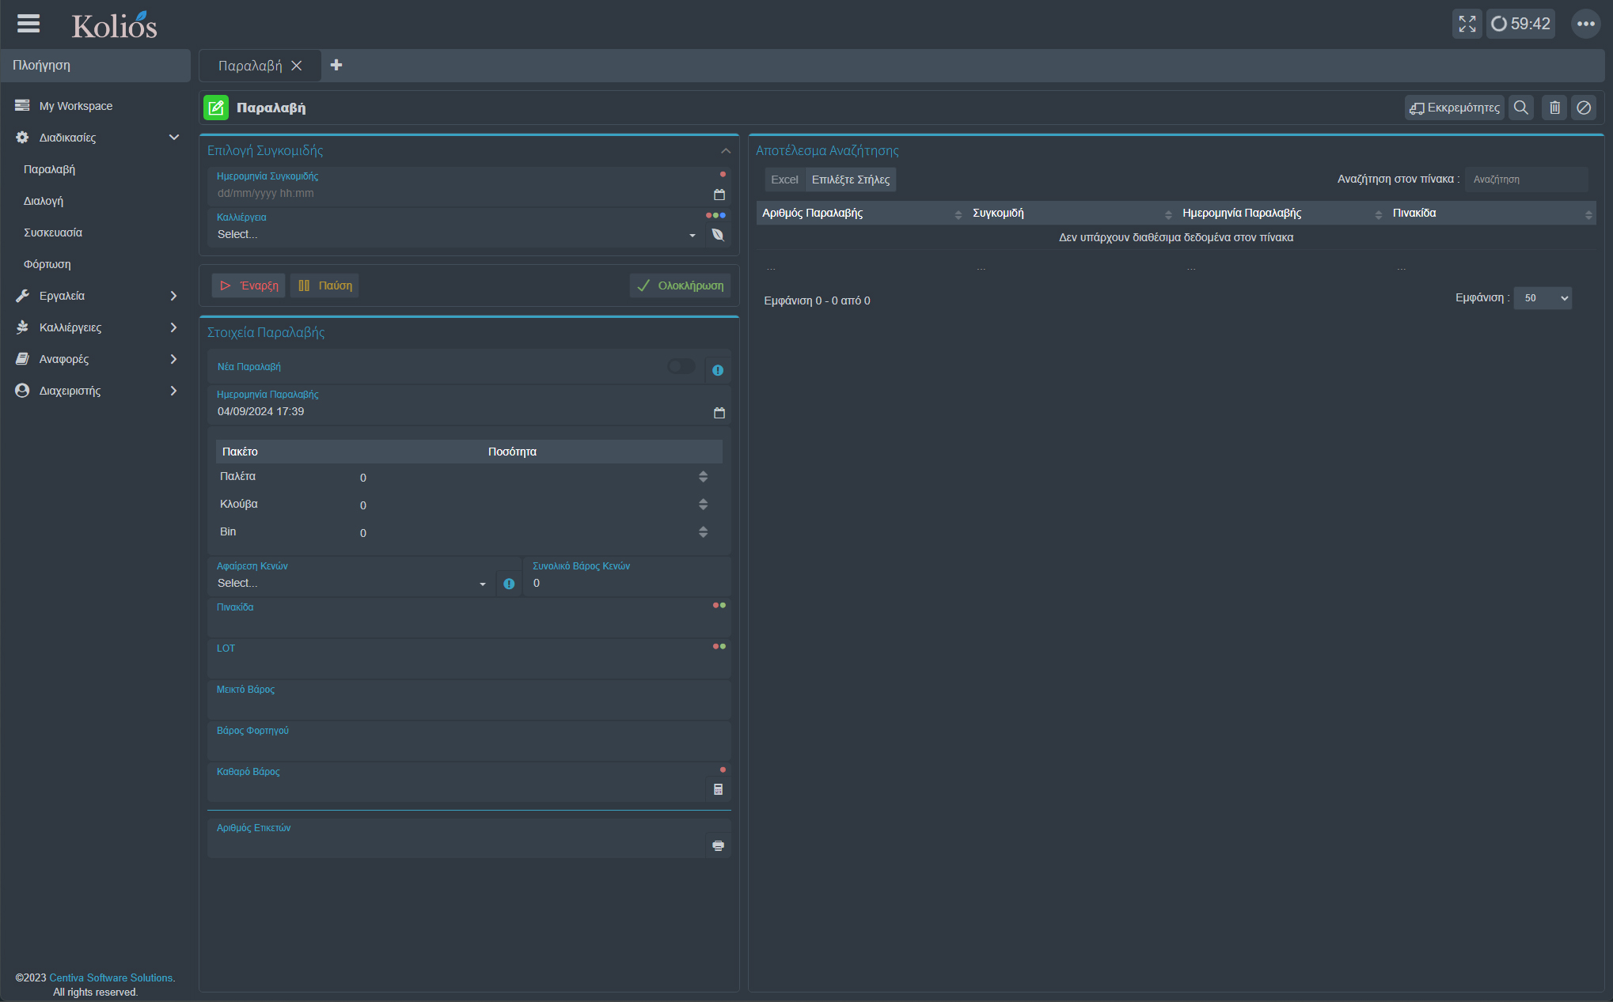Click info icon beside Αφαίρεση Κενών

coord(509,584)
